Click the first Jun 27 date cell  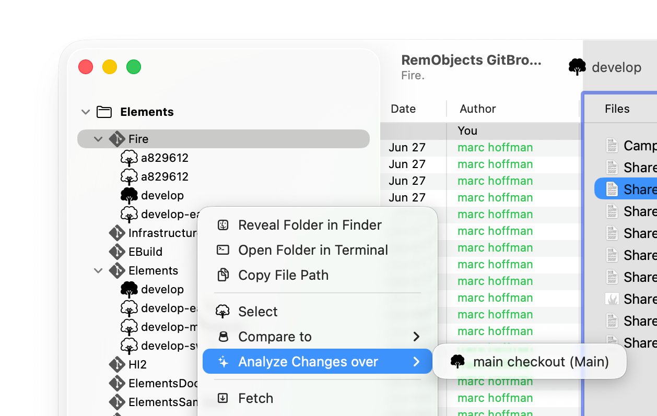coord(407,147)
